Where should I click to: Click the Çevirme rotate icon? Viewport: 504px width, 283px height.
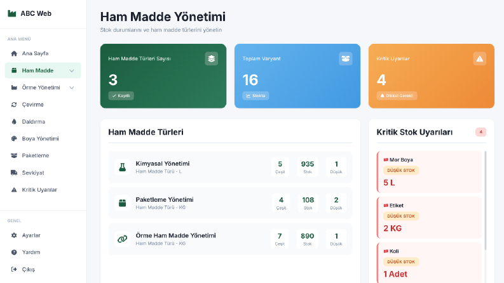14,105
